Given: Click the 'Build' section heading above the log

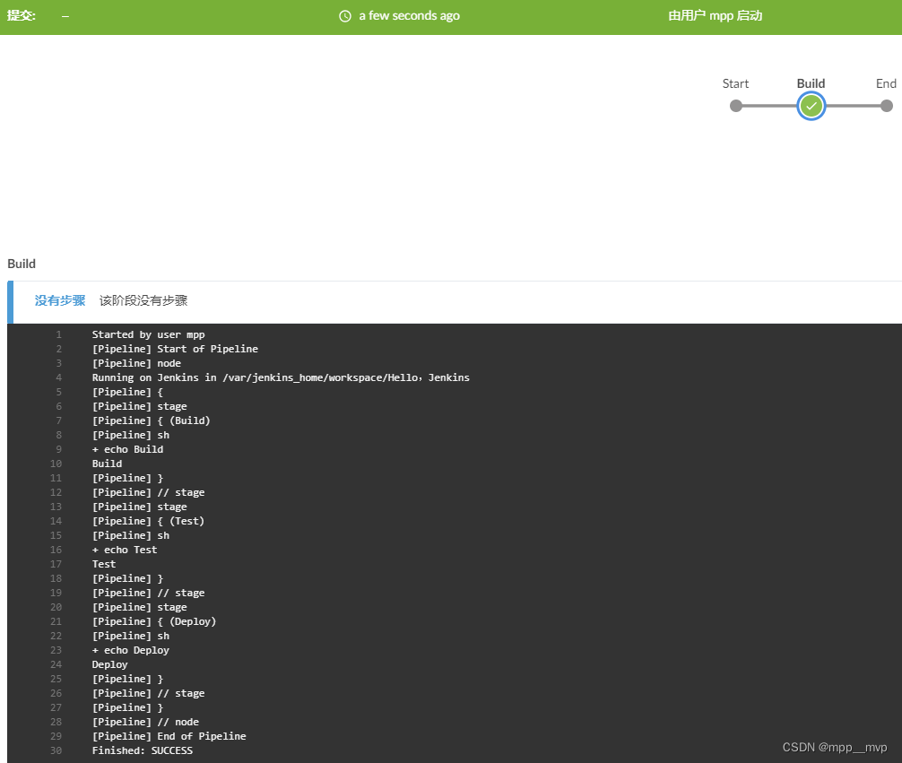Looking at the screenshot, I should pos(22,264).
